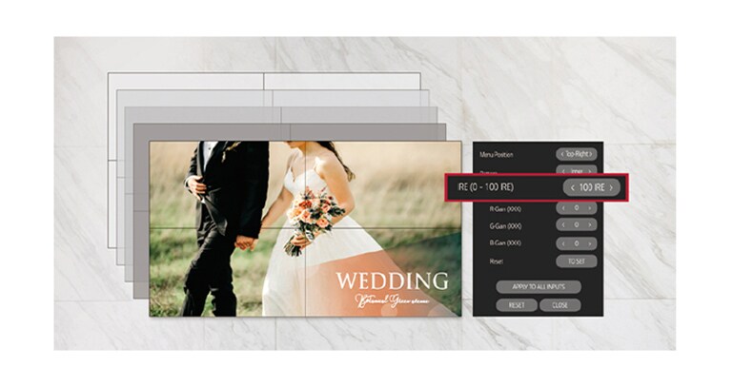Image resolution: width=732 pixels, height=387 pixels.
Task: Click the WEDDING title text on the image
Action: (391, 281)
